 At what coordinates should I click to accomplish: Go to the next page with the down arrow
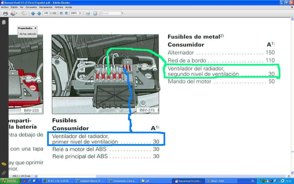[39, 13]
